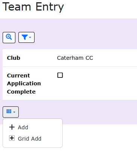Screen dimensions: 137x159
Task: Click the Caterham CC club value
Action: pyautogui.click(x=75, y=58)
